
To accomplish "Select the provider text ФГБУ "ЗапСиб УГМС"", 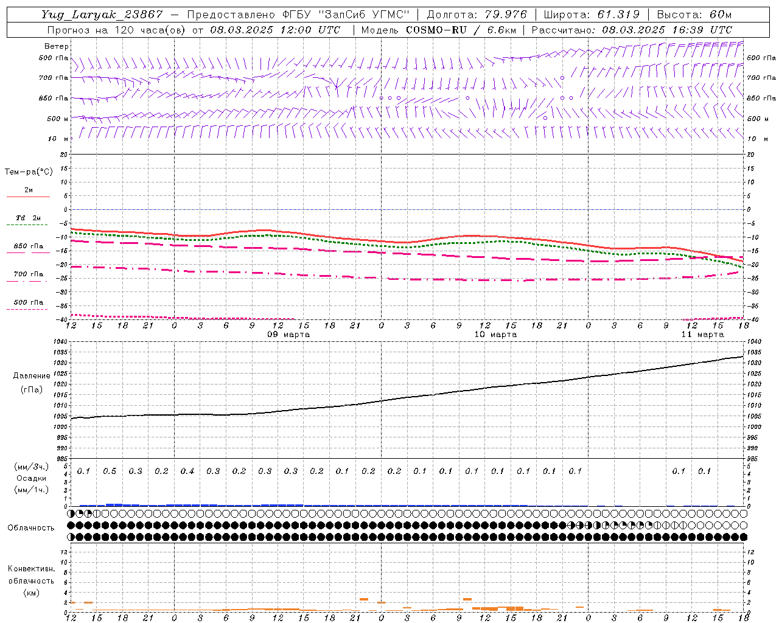I will tap(346, 15).
